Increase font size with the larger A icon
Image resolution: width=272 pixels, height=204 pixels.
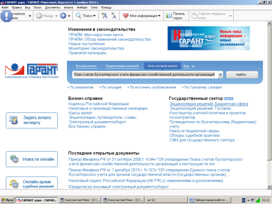(x=104, y=16)
